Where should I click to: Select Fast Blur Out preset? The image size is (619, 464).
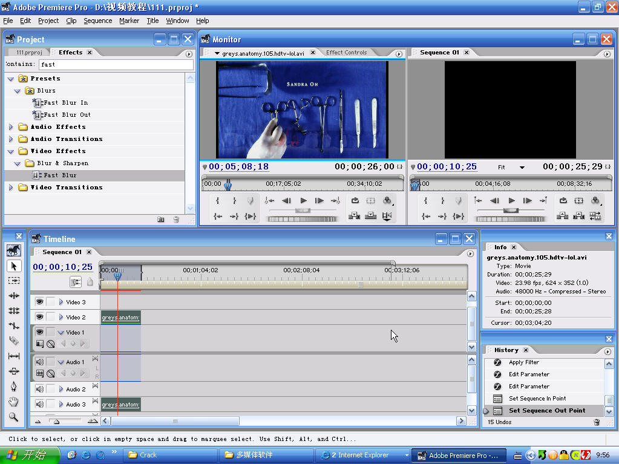click(67, 115)
